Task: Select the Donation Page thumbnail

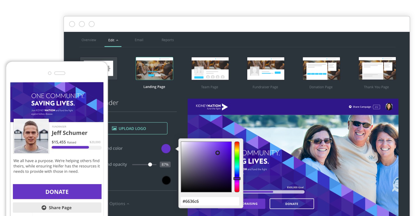Action: pos(321,69)
